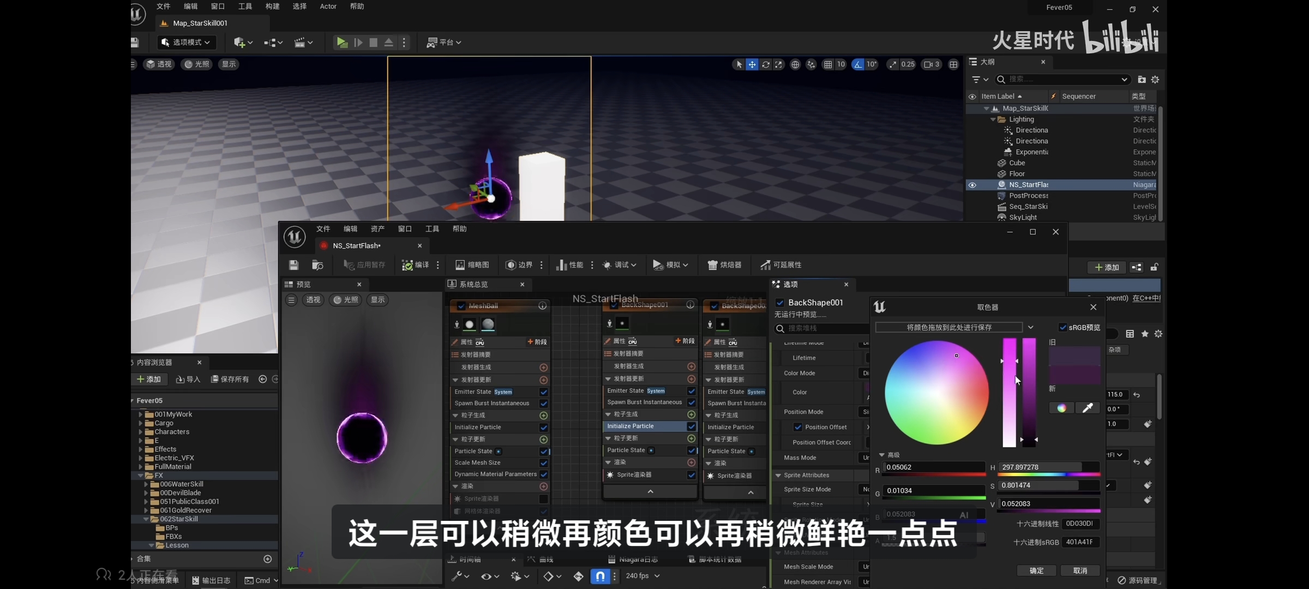Click the color wheel theme icon
The image size is (1309, 589).
click(1061, 408)
